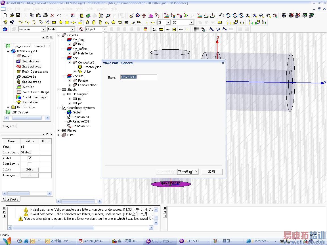Toggle the Display wireframe checkbox
This screenshot has height=245, width=327.
30,164
